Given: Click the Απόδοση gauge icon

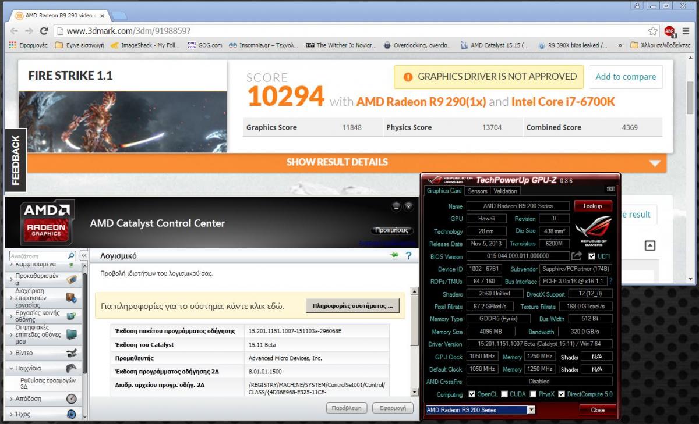Looking at the screenshot, I should pos(71,398).
